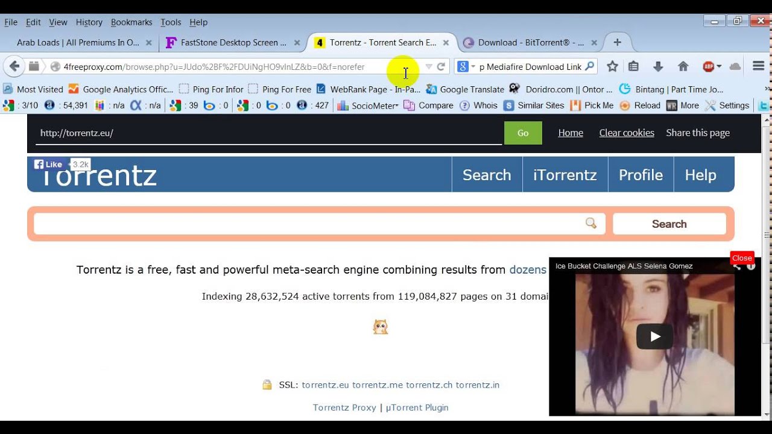Open the SocioMeter dropdown in SEO toolbar

(368, 105)
